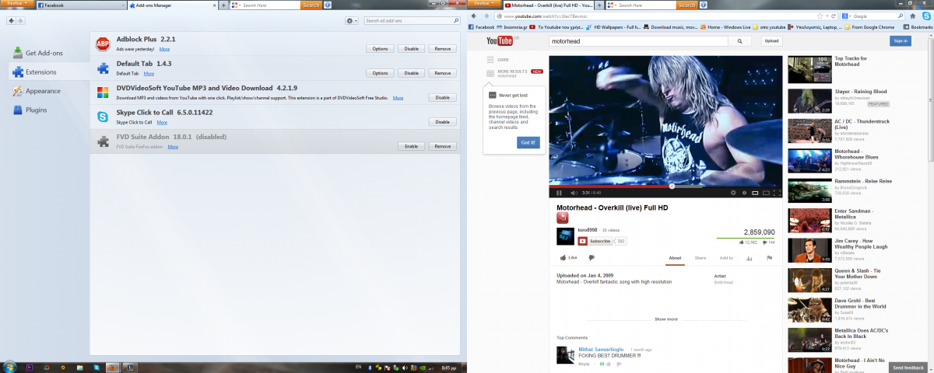Remove the Adblock Plus extension
Screen dimensions: 934x373
pyautogui.click(x=442, y=49)
